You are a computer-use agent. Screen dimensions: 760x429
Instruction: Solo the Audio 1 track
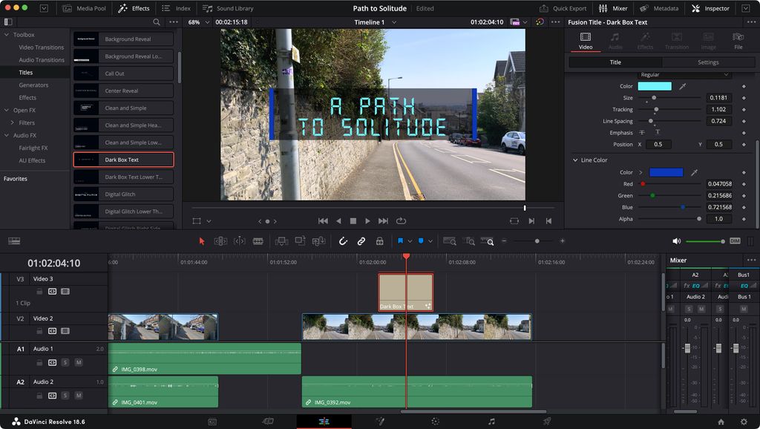65,362
